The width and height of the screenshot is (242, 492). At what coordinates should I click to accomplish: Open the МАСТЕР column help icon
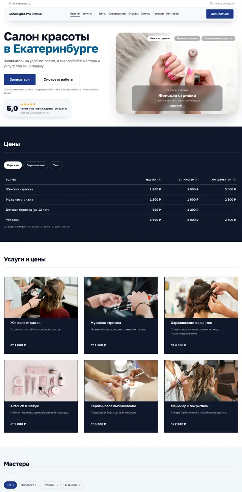(x=159, y=179)
